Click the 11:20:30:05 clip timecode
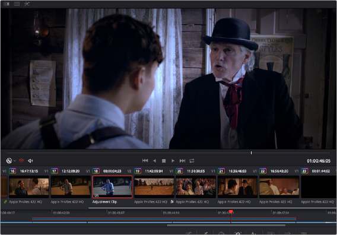337x235 pixels. [x=196, y=171]
